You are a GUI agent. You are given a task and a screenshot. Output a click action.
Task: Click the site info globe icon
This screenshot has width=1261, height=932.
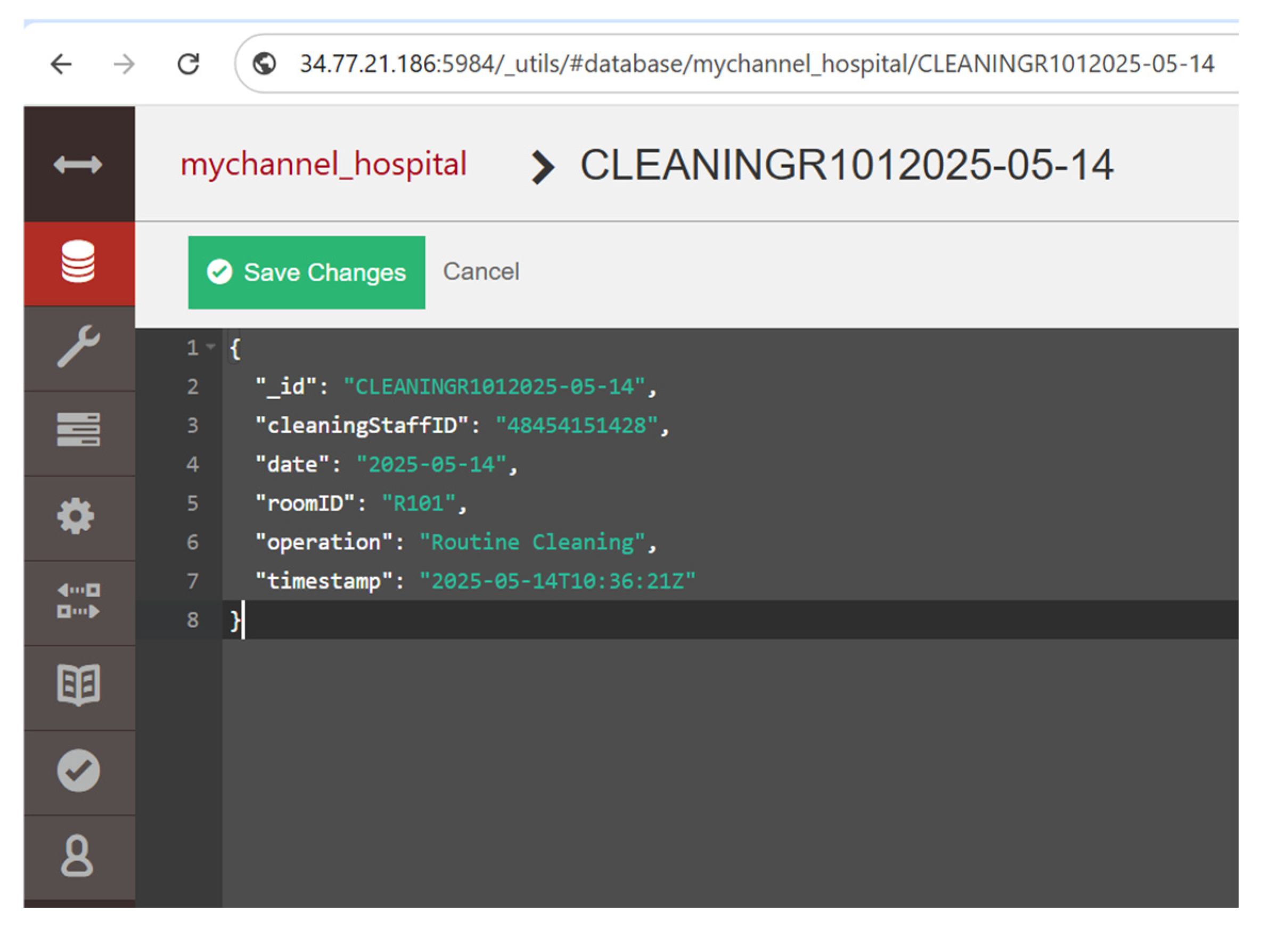pos(264,64)
